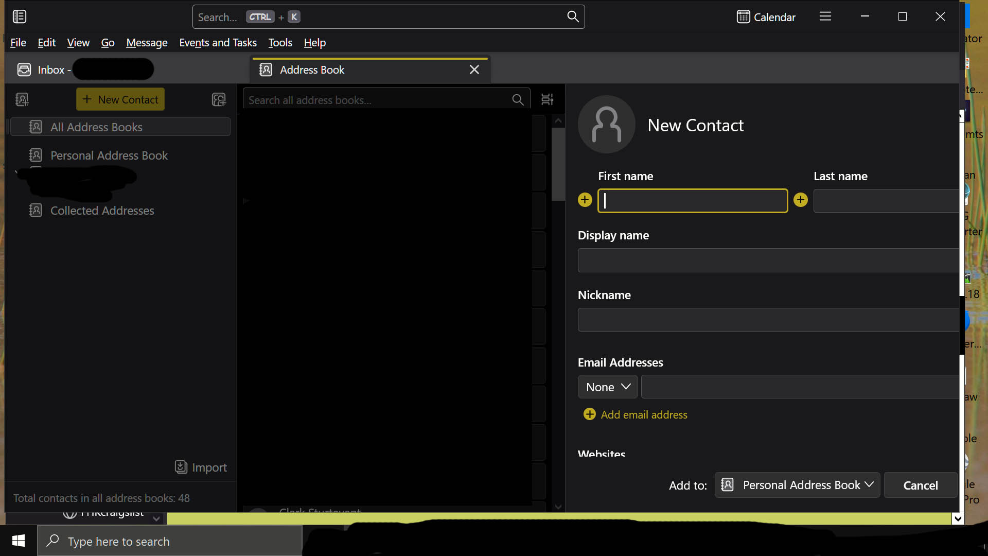Image resolution: width=988 pixels, height=556 pixels.
Task: Click the Windows Start button
Action: pyautogui.click(x=19, y=541)
